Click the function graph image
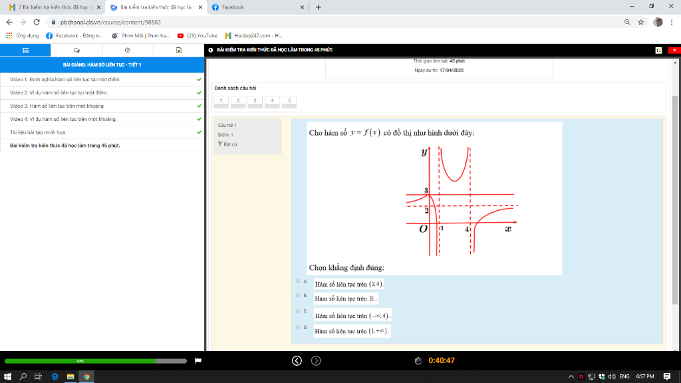The height and width of the screenshot is (383, 681). tap(462, 201)
